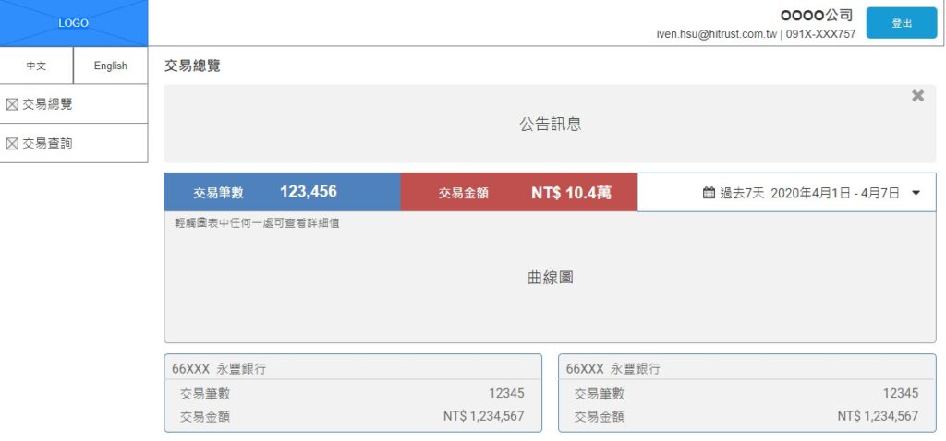This screenshot has height=441, width=946.
Task: Click the 交易總覽 sidebar icon
Action: [x=12, y=104]
